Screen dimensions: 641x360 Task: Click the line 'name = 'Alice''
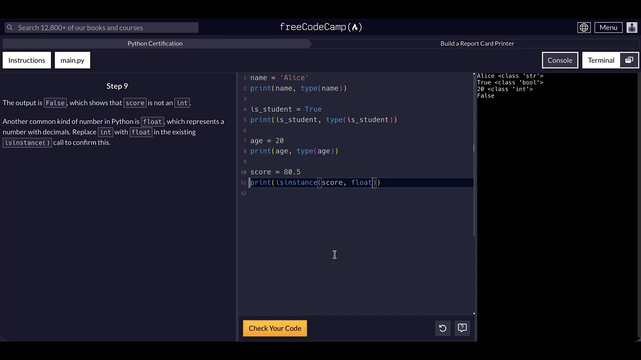click(279, 78)
